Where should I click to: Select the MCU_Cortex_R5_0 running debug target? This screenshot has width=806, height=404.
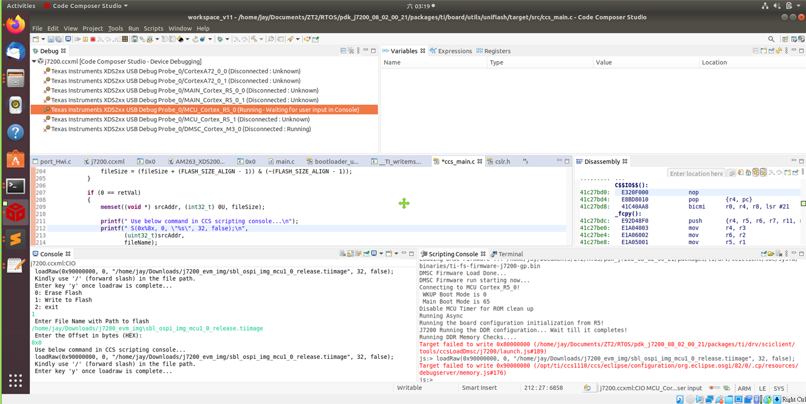[204, 110]
